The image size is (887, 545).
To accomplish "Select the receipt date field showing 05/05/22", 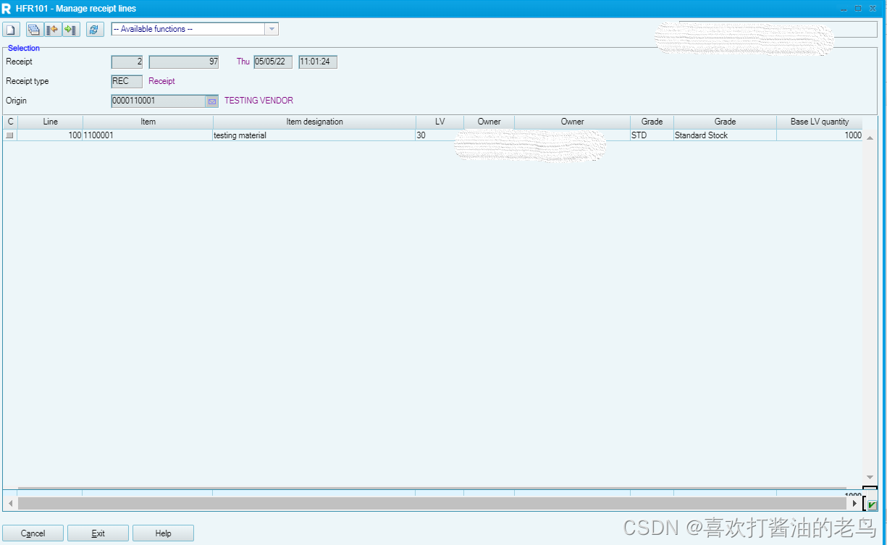I will pyautogui.click(x=272, y=62).
